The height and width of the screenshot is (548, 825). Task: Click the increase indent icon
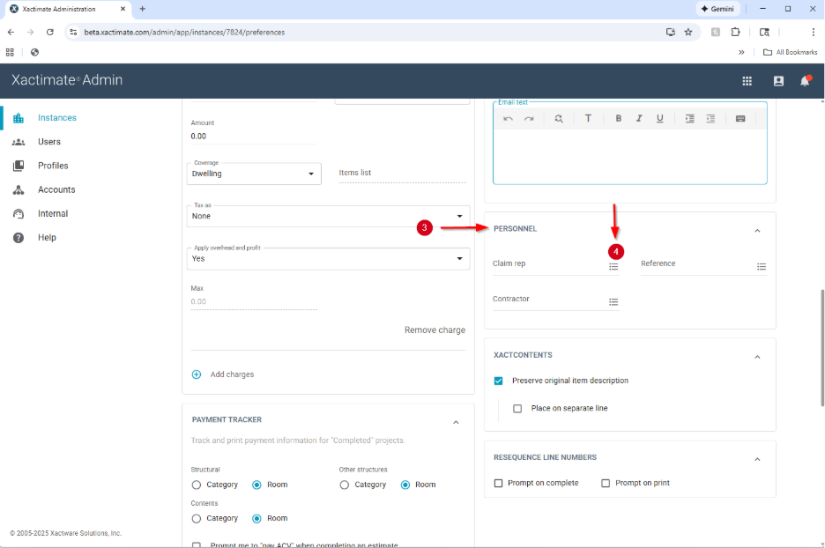pos(690,119)
